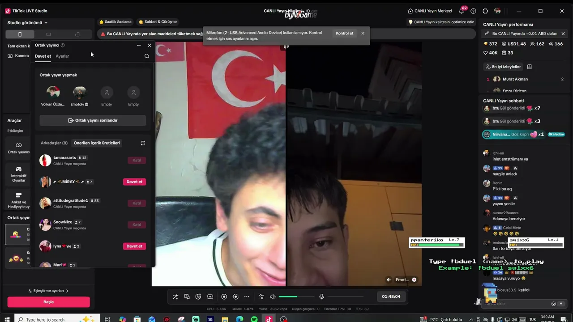
Task: Close the ABD doları earnings banner
Action: click(x=563, y=34)
